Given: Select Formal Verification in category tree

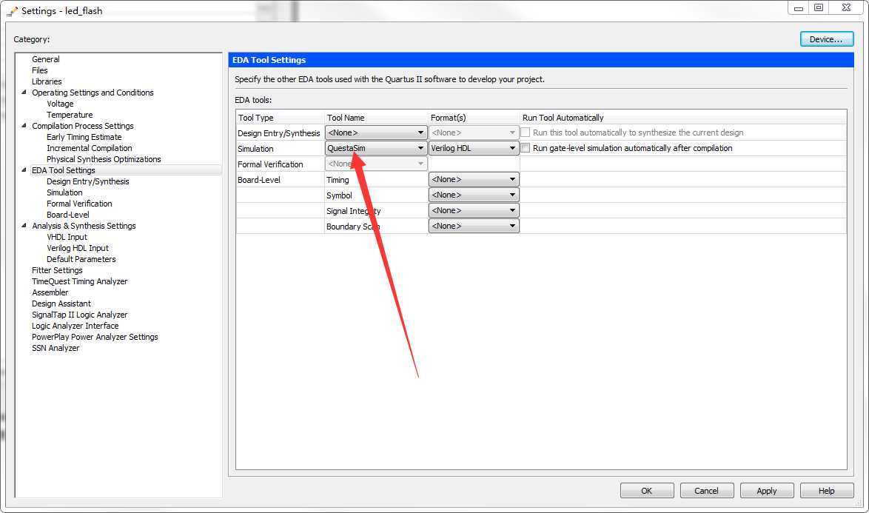Looking at the screenshot, I should click(x=79, y=204).
